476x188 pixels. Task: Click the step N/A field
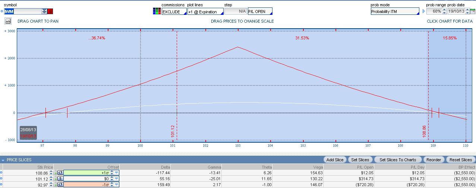(236, 12)
